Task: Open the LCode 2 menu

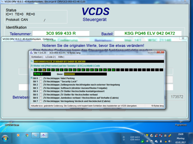Action: pyautogui.click(x=51, y=57)
